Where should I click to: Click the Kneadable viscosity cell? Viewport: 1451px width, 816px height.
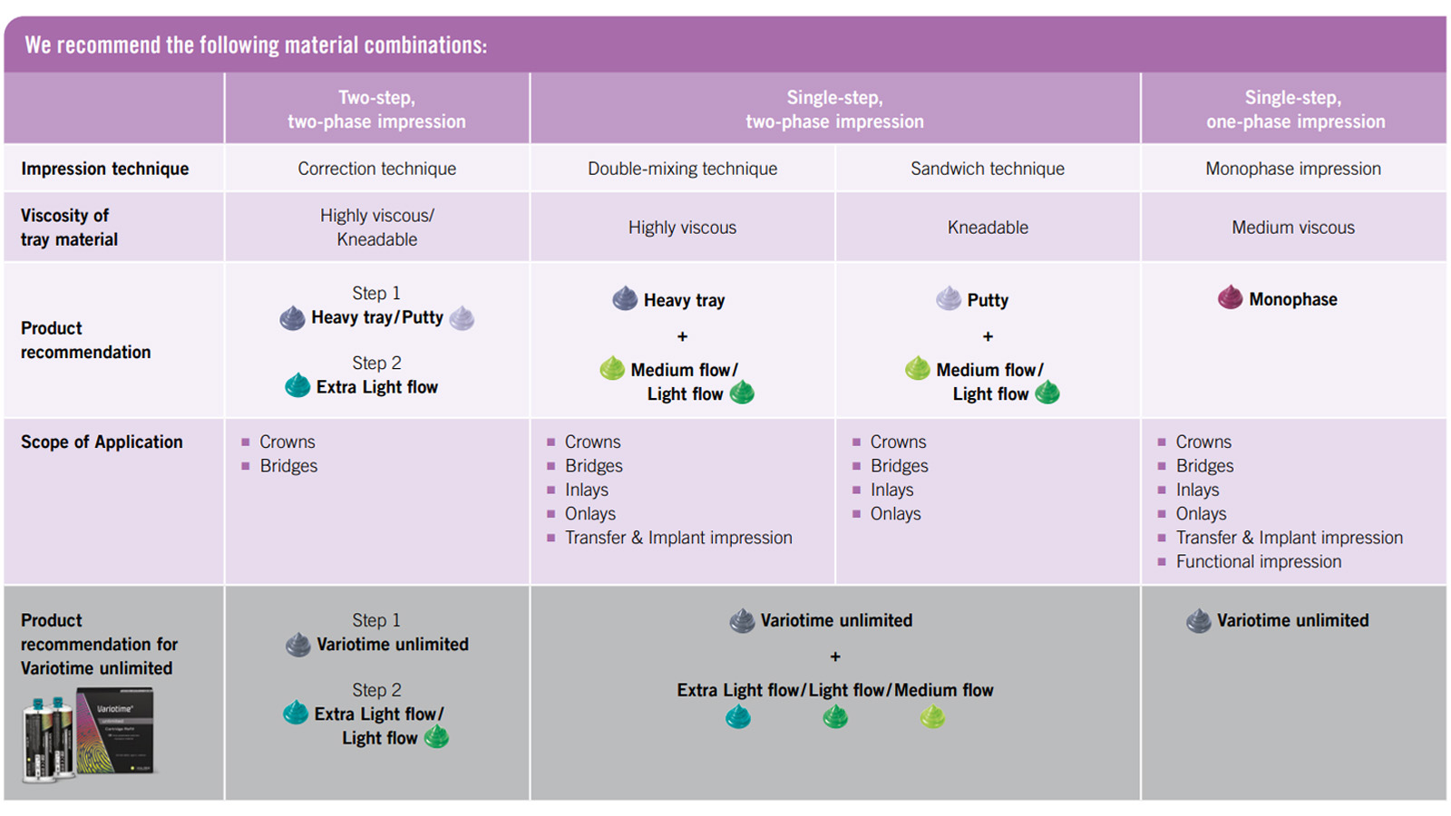988,228
